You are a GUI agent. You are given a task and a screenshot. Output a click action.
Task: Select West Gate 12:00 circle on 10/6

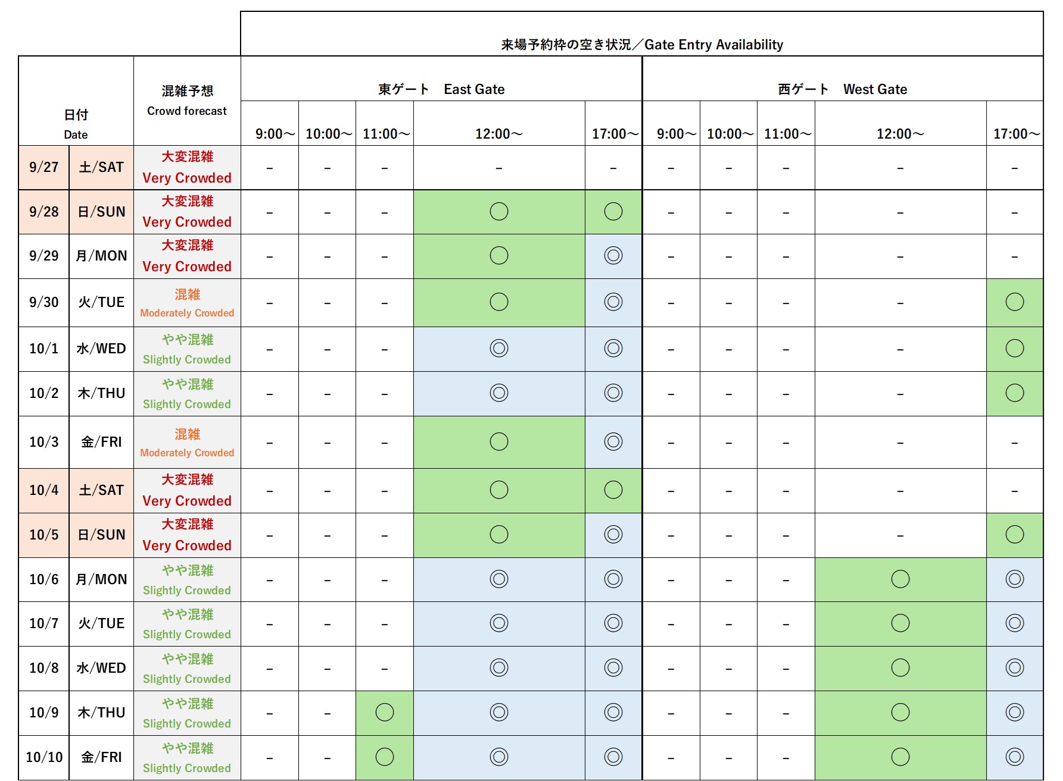(x=900, y=579)
